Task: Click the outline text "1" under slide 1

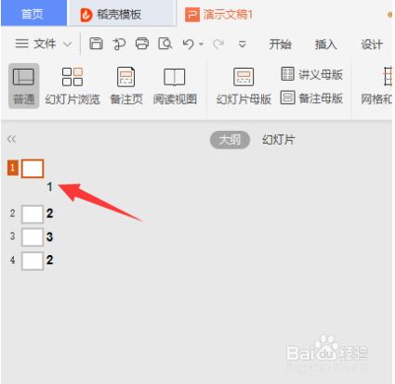Action: click(49, 186)
